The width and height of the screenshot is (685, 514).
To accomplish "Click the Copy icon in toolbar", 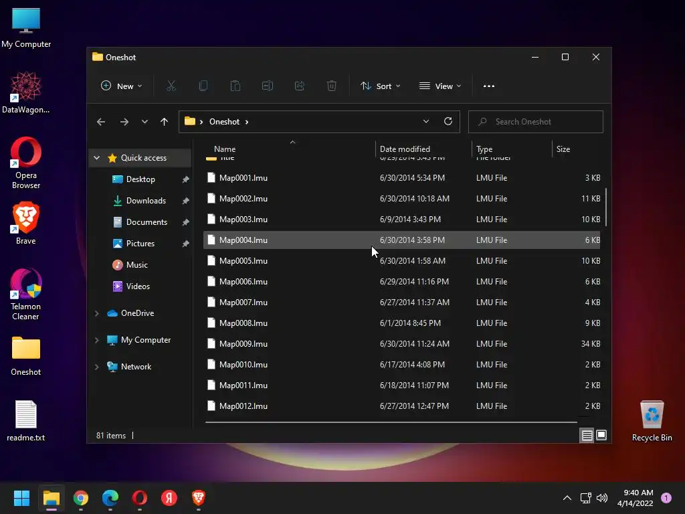I will [203, 86].
